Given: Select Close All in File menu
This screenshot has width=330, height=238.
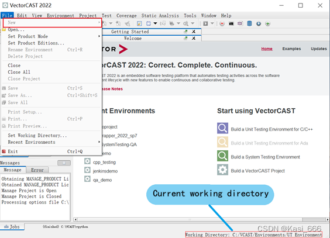Looking at the screenshot, I should pyautogui.click(x=51, y=72).
